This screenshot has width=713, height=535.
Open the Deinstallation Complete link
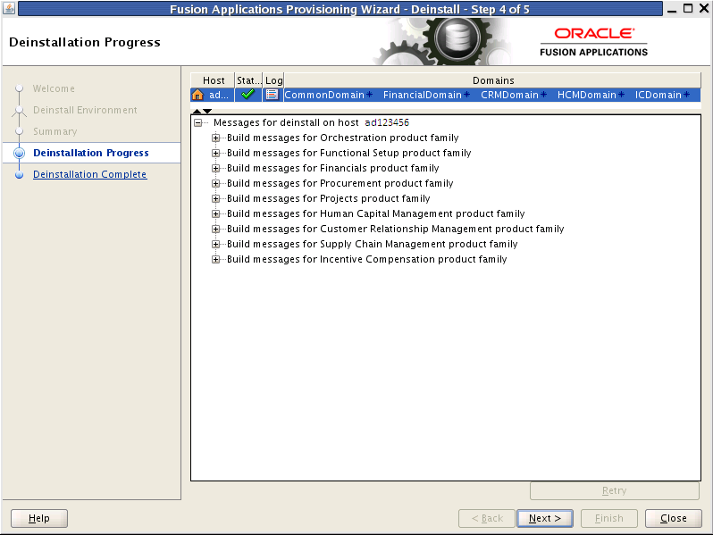(x=90, y=174)
